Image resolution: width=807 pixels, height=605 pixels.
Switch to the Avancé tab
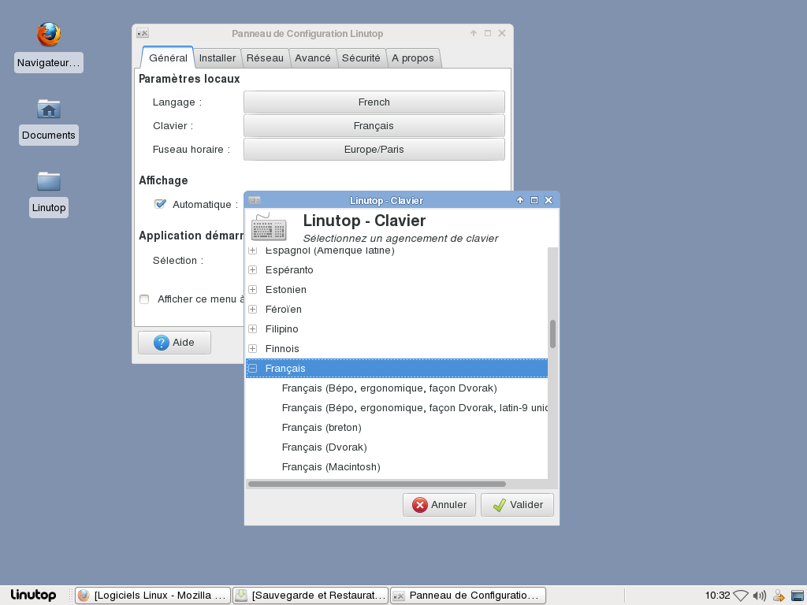[312, 58]
